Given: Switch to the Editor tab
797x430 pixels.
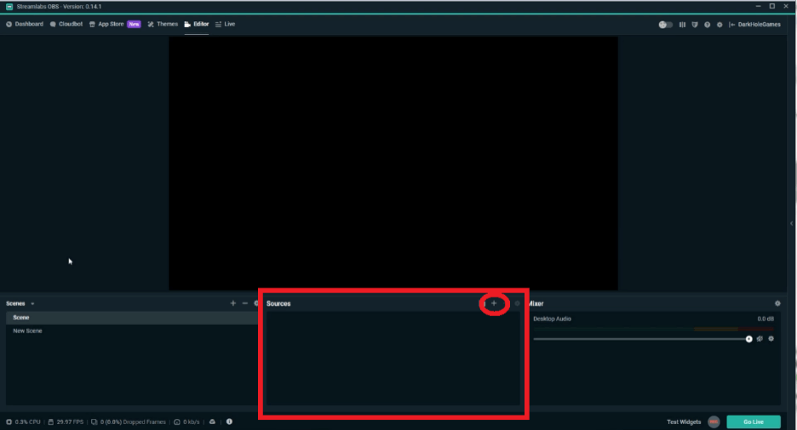Looking at the screenshot, I should [196, 24].
